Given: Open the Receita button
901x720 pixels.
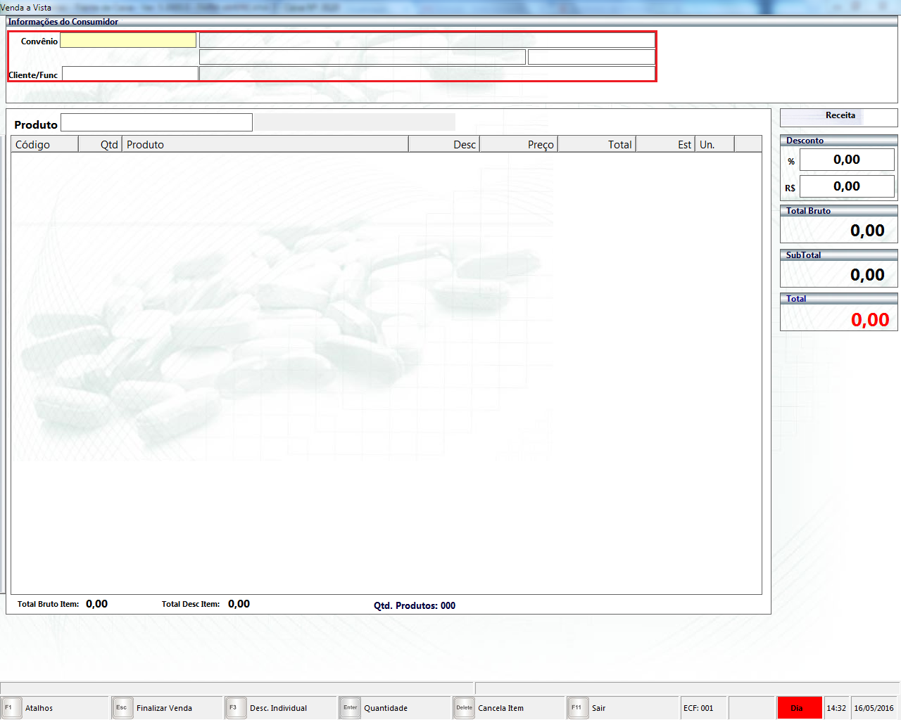Looking at the screenshot, I should (839, 116).
